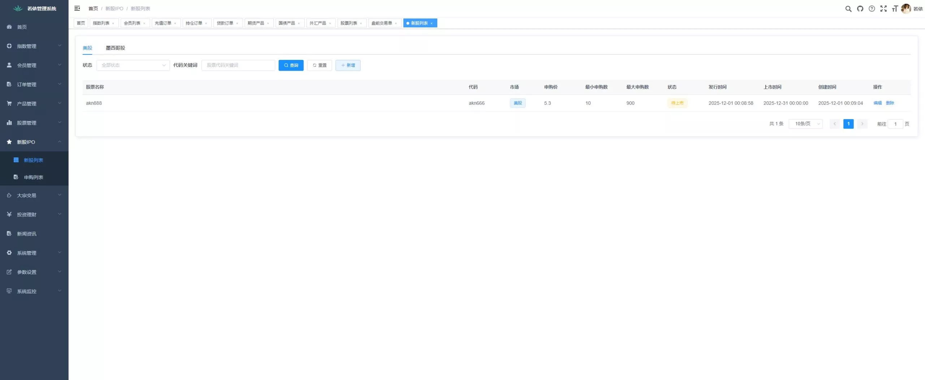Open the 状态 filter dropdown

(x=133, y=65)
